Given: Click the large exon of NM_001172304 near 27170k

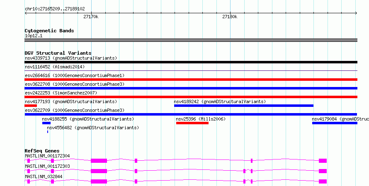Looking at the screenshot, I should tap(99, 161).
